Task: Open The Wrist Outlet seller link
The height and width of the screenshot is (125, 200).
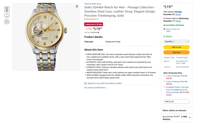Action: coord(182,57)
